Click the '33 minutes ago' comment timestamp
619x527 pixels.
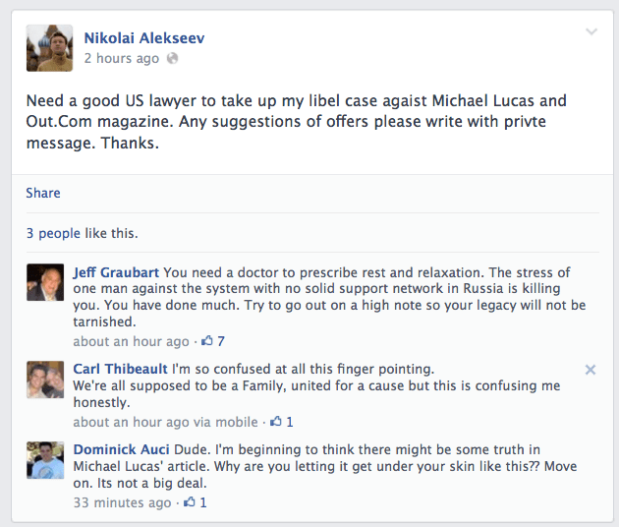click(123, 502)
